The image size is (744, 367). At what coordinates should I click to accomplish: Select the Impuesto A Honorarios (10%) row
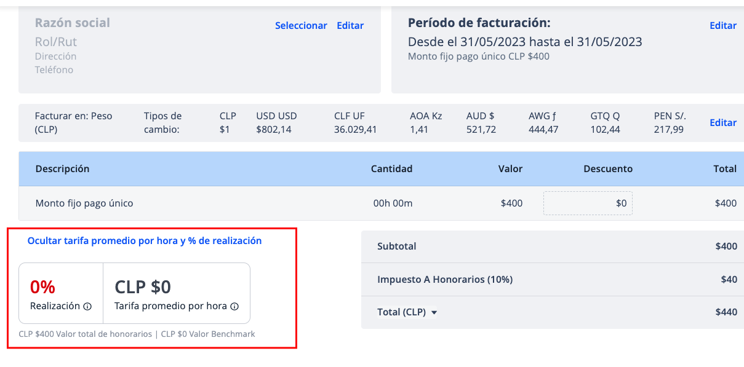(x=553, y=279)
